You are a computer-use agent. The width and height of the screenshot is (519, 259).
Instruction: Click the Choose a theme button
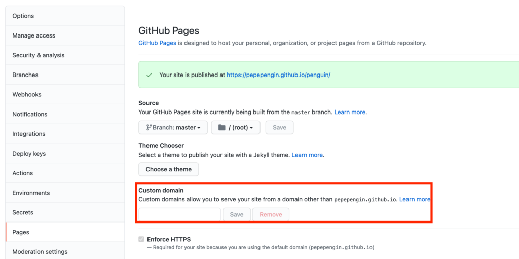click(168, 169)
